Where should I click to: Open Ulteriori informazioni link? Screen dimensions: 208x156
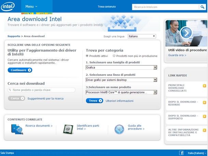[120, 101]
